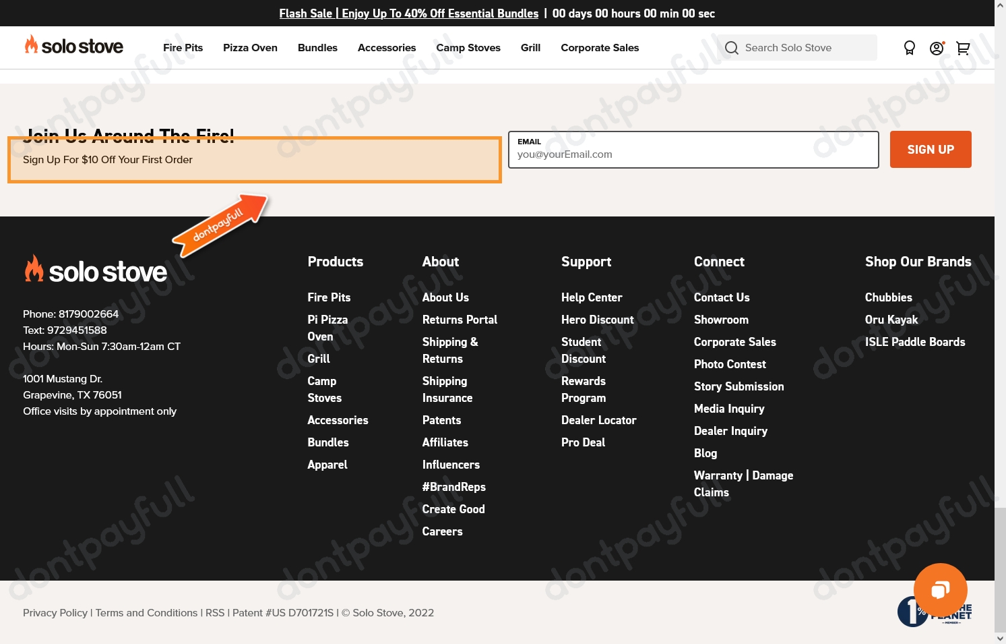
Task: Open Camp Stoves footer link
Action: point(324,390)
